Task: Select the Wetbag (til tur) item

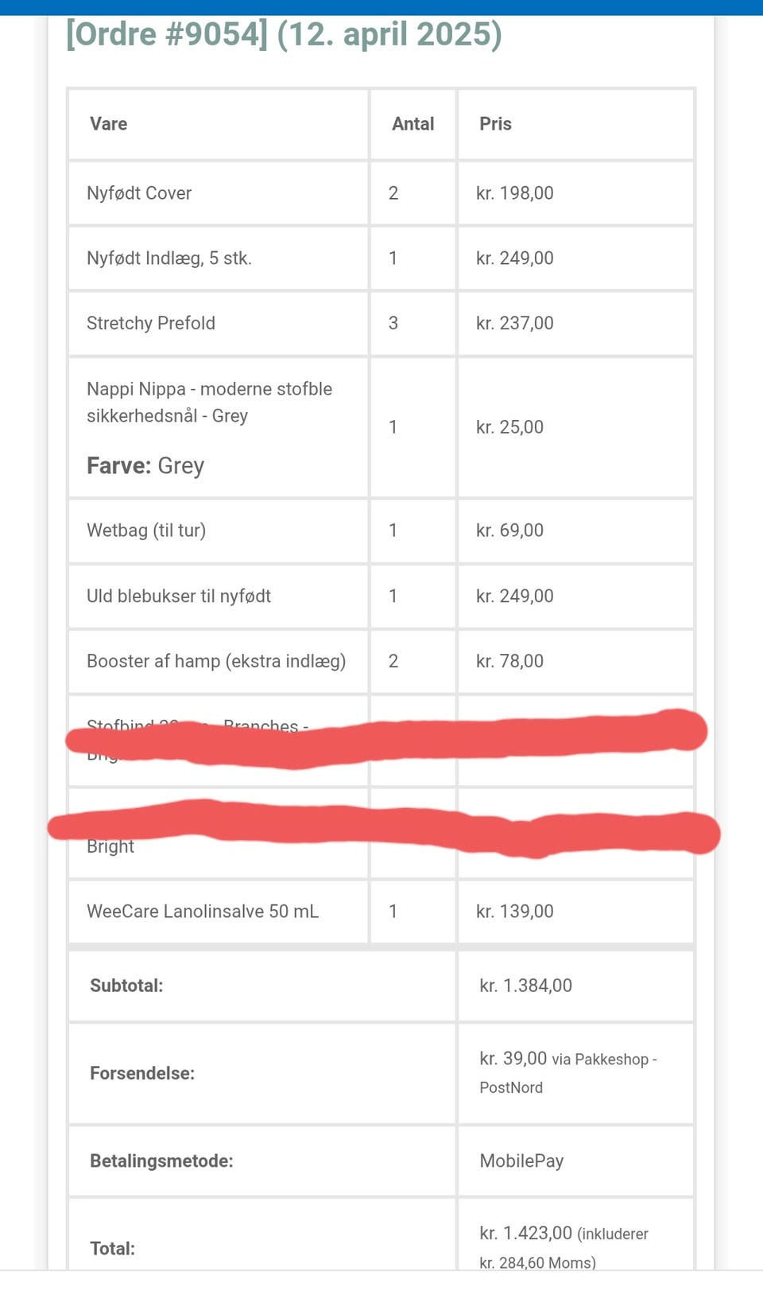Action: tap(146, 531)
